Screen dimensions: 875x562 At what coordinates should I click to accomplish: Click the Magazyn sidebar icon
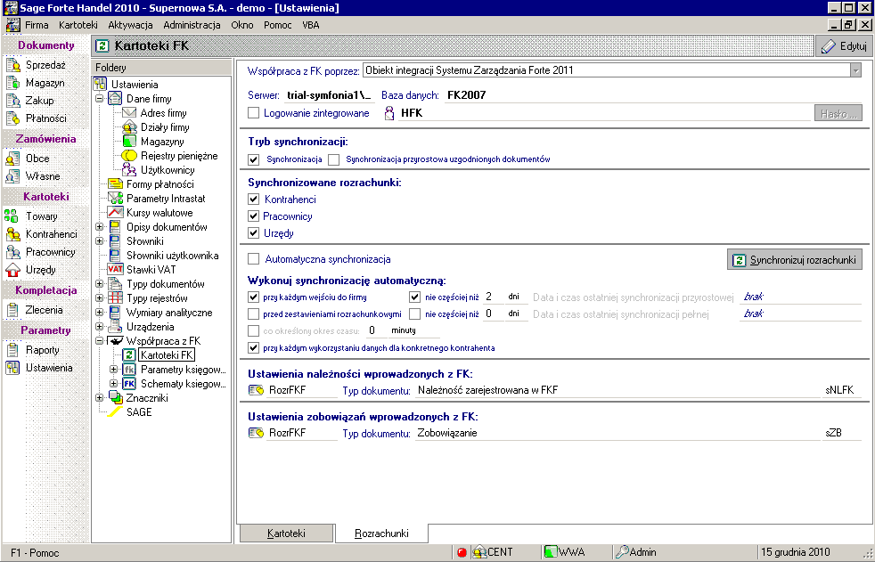[12, 83]
